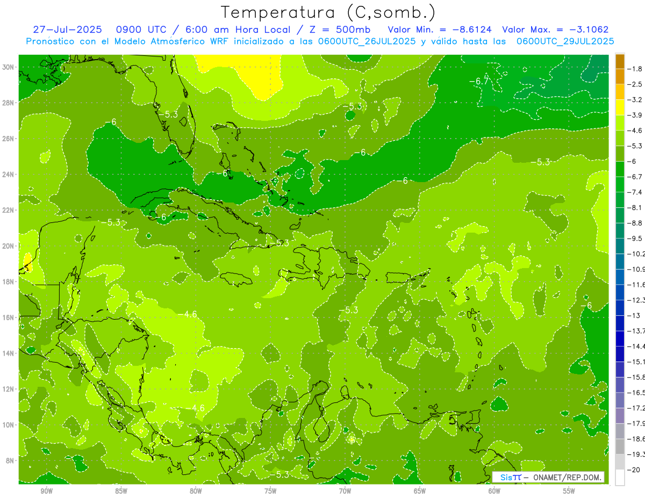Click the colorbar tick label "-14.4"
The height and width of the screenshot is (498, 645).
coord(636,346)
